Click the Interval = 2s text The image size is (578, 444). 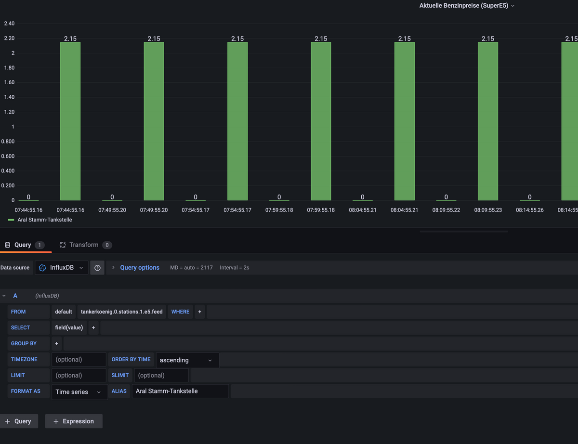234,268
